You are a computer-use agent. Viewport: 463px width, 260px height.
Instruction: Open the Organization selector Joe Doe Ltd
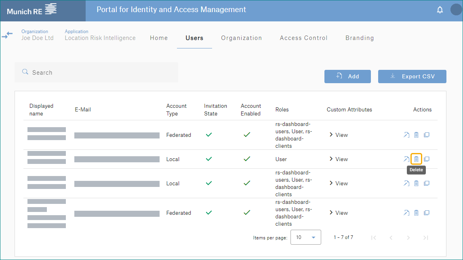click(x=38, y=35)
